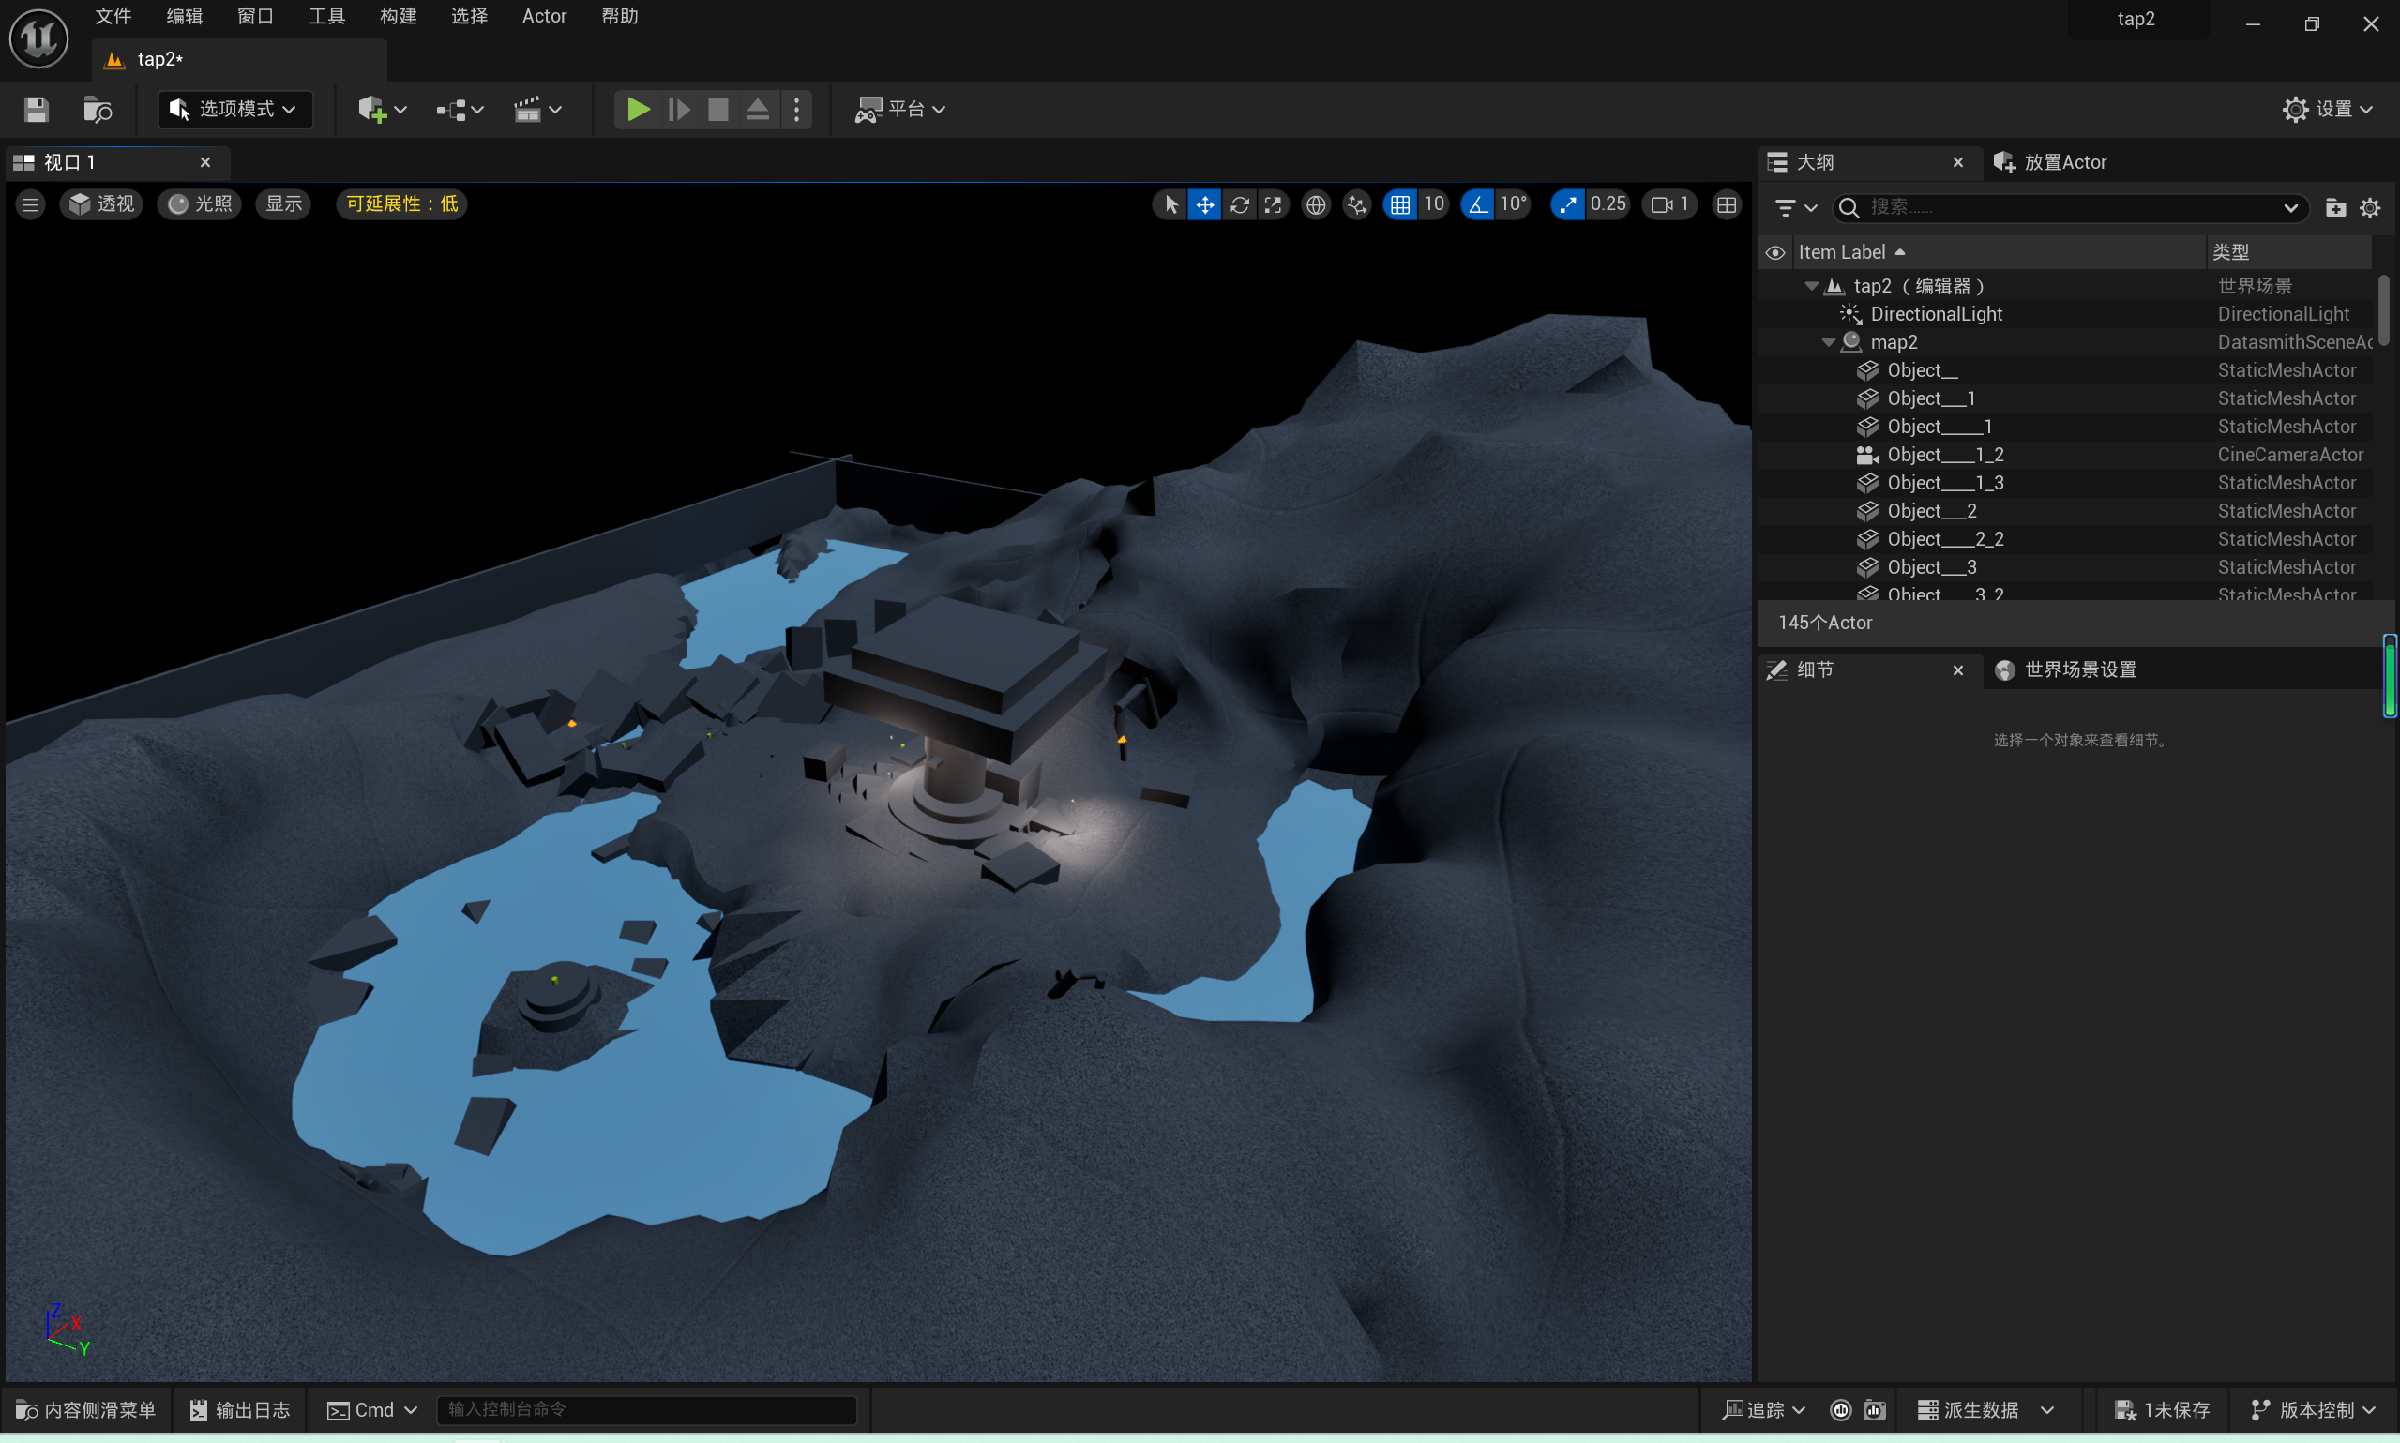This screenshot has height=1443, width=2400.
Task: Toggle scale snapping icon
Action: 1567,204
